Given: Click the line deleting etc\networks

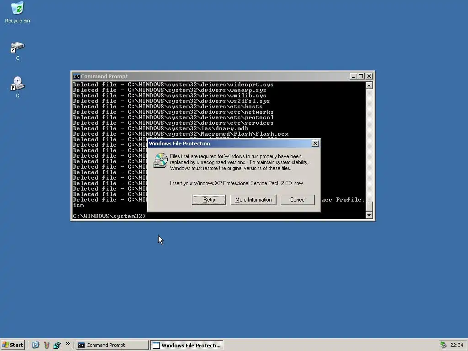Looking at the screenshot, I should coord(173,112).
